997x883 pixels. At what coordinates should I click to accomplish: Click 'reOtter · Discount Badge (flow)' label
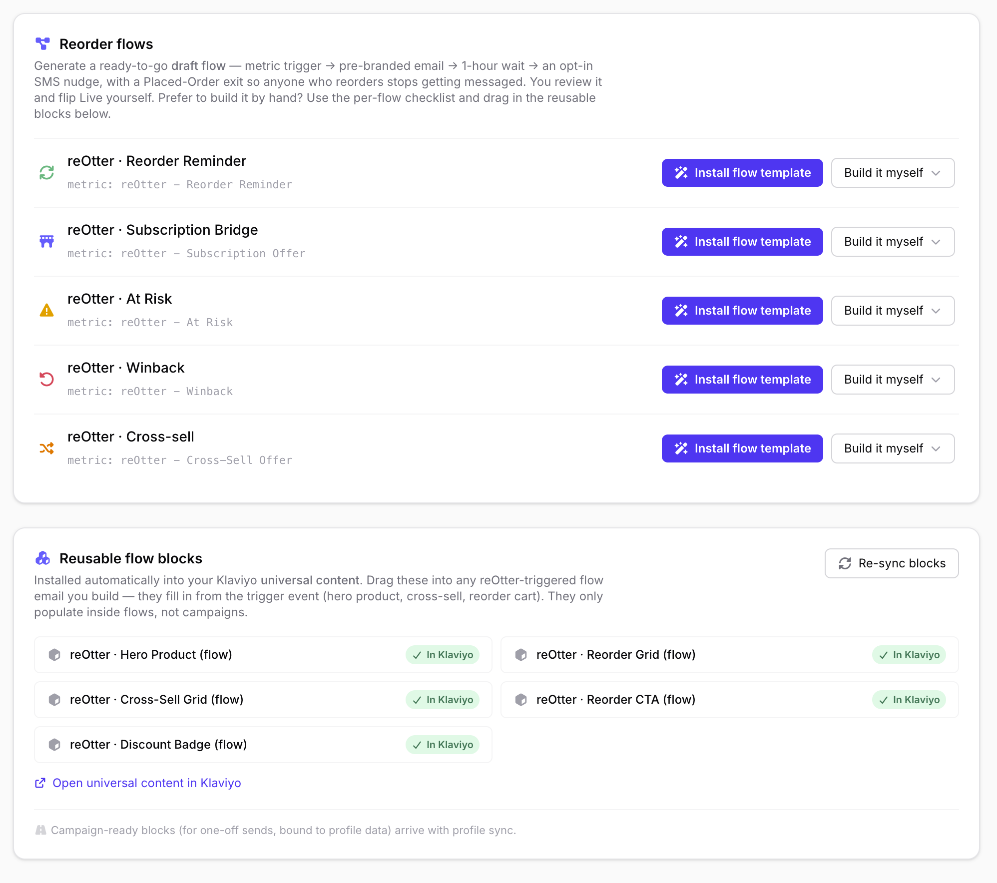158,745
